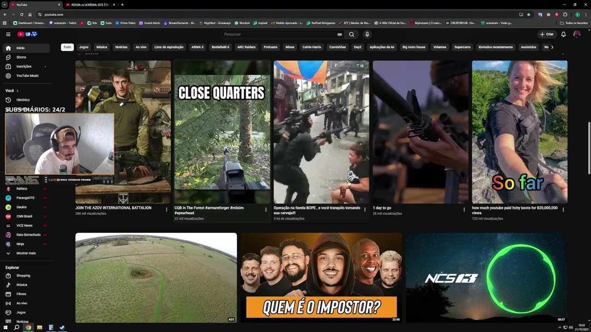Click the page vertical scrollbar thumb

point(589,148)
